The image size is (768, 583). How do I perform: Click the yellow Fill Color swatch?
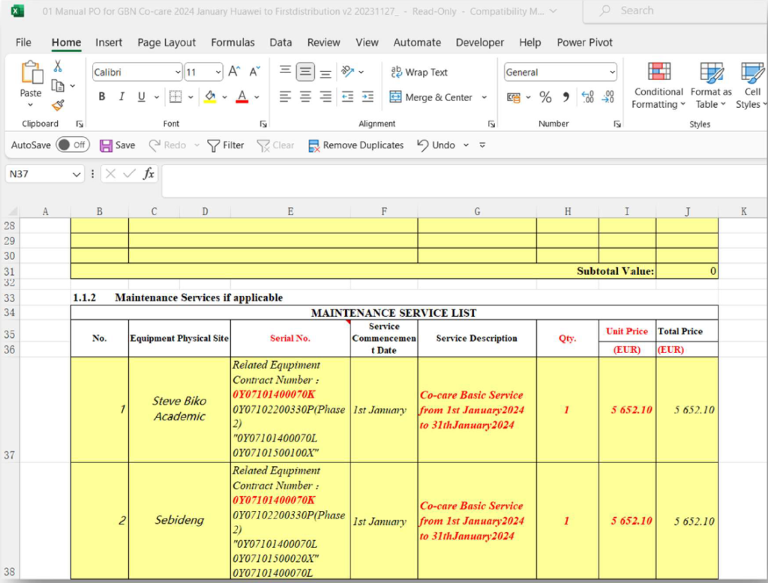pos(210,97)
